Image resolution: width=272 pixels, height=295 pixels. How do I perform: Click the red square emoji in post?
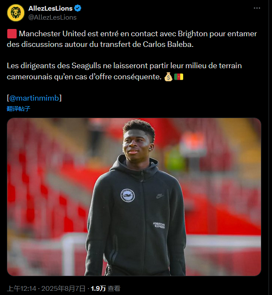pos(12,34)
